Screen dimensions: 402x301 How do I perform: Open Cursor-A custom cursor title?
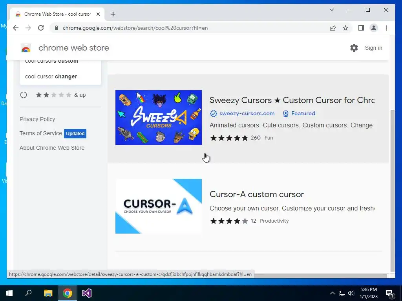click(257, 194)
